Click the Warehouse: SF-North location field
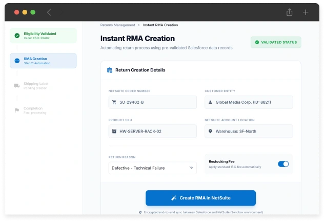Viewport: 325px width, 222px height. coord(249,131)
